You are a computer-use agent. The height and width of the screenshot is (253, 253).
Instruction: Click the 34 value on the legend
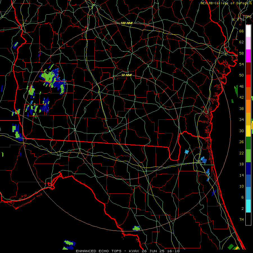[x=241, y=120]
